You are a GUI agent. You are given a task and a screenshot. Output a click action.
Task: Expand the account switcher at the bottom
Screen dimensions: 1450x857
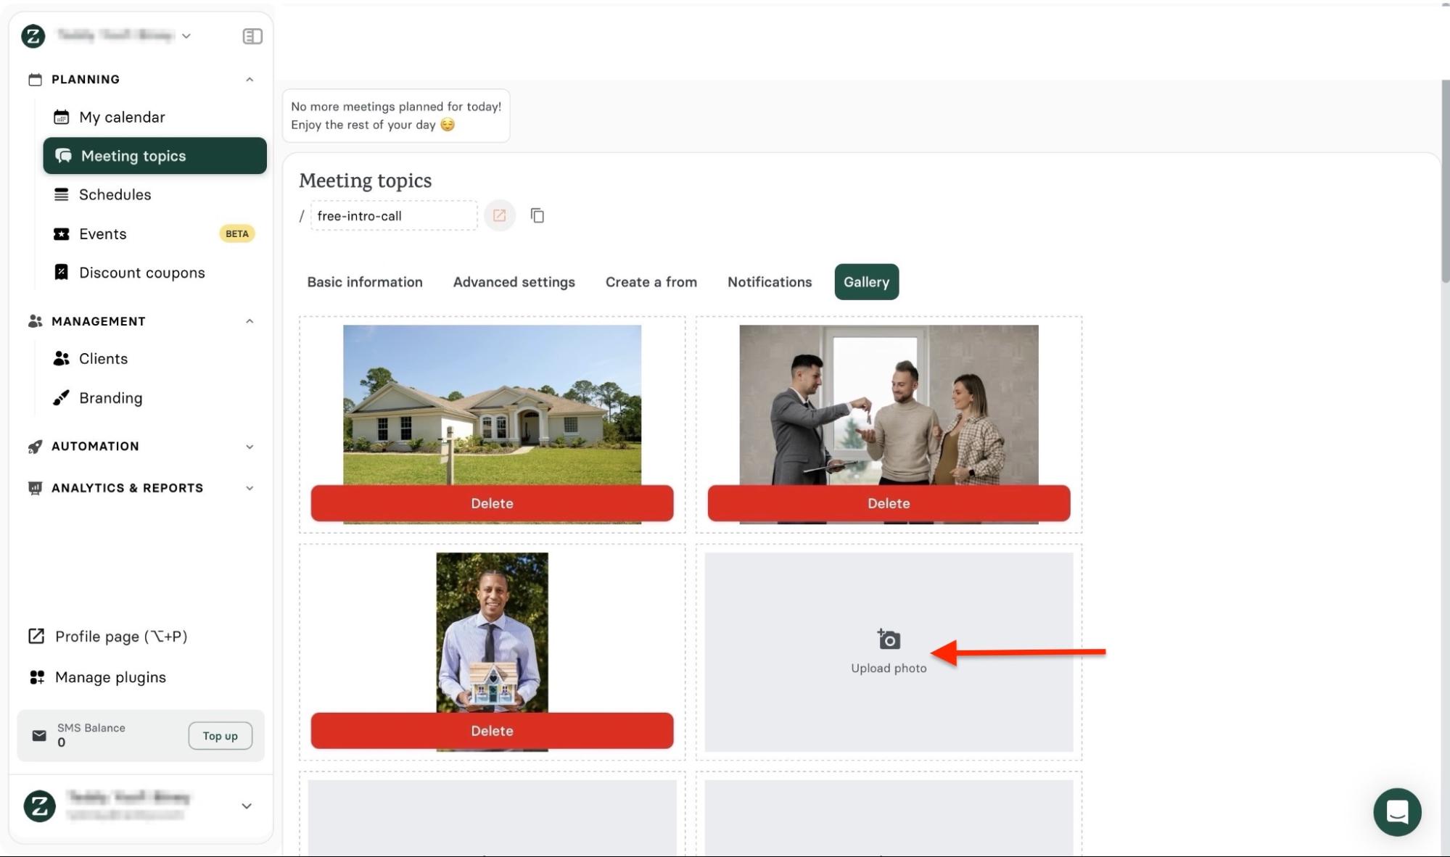(x=246, y=806)
